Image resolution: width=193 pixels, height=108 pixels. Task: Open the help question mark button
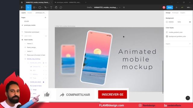click(x=188, y=98)
